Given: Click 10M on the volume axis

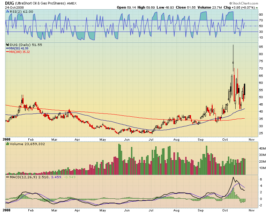Looking at the screenshot, I should click(x=262, y=168).
